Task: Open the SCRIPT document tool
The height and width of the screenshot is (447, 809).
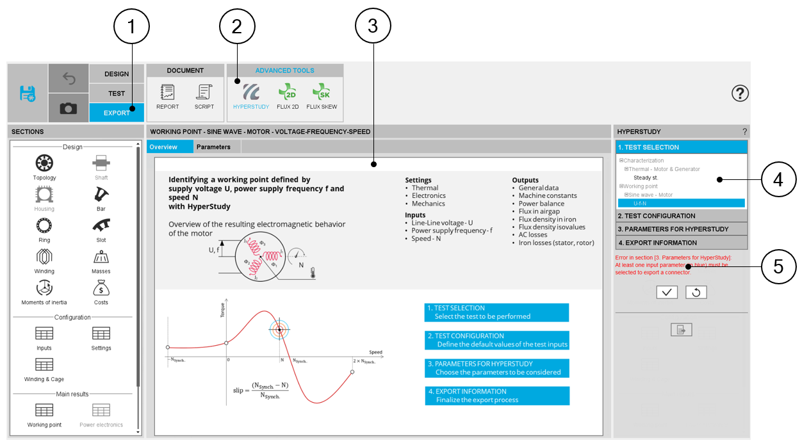Action: (x=204, y=97)
